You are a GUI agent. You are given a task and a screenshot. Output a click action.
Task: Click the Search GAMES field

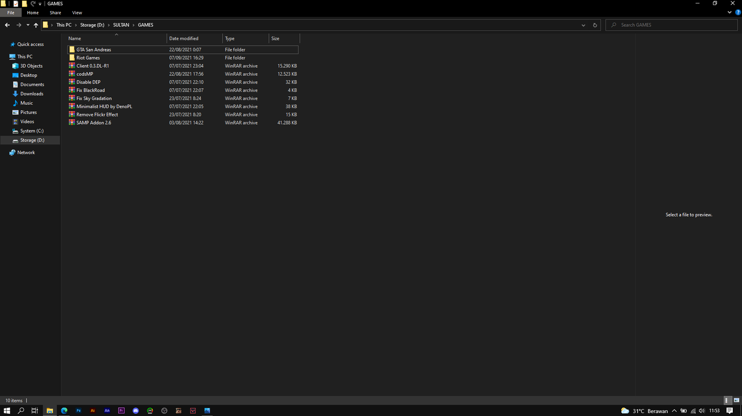click(x=672, y=25)
